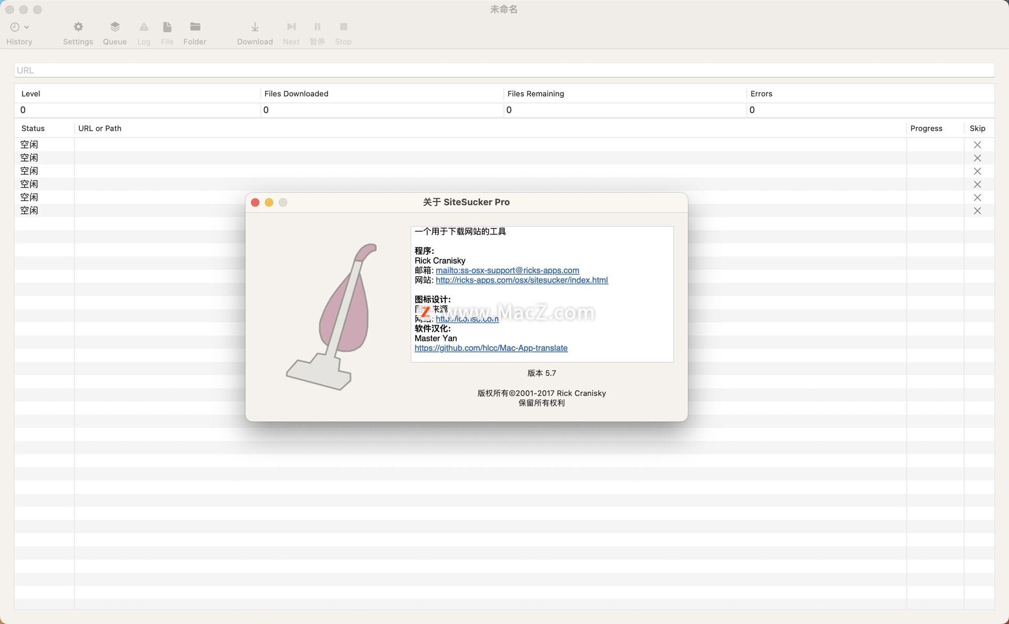The height and width of the screenshot is (624, 1009).
Task: Start Download with arrow icon
Action: (255, 27)
